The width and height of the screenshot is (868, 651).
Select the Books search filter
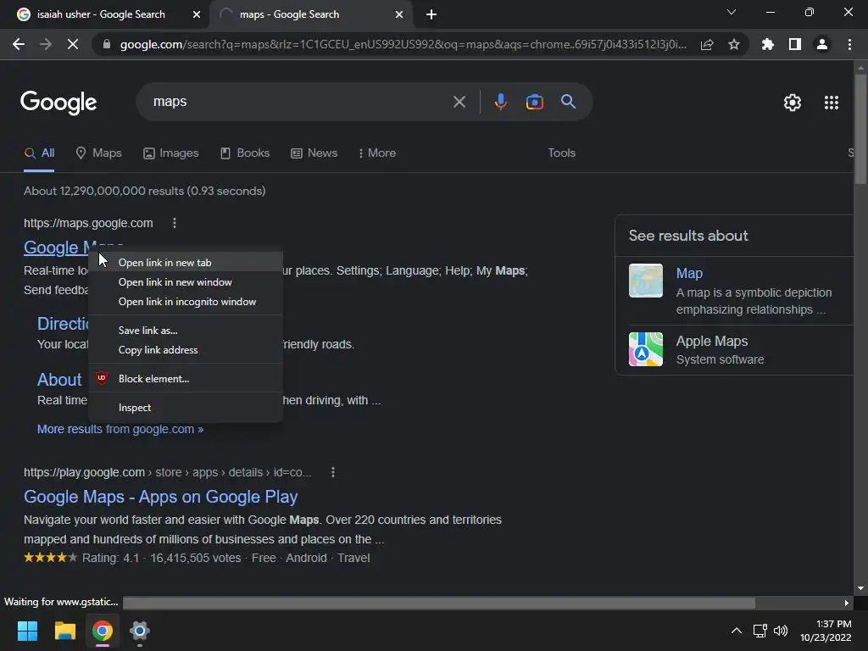pos(245,153)
